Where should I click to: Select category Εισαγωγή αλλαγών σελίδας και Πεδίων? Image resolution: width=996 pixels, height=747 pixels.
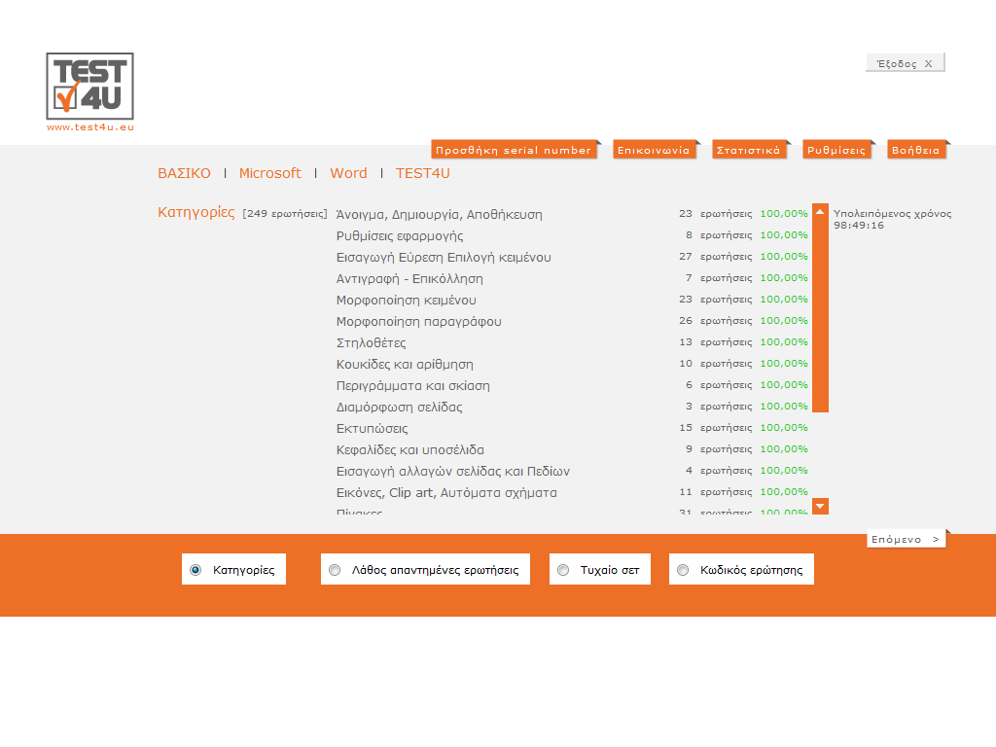point(453,472)
